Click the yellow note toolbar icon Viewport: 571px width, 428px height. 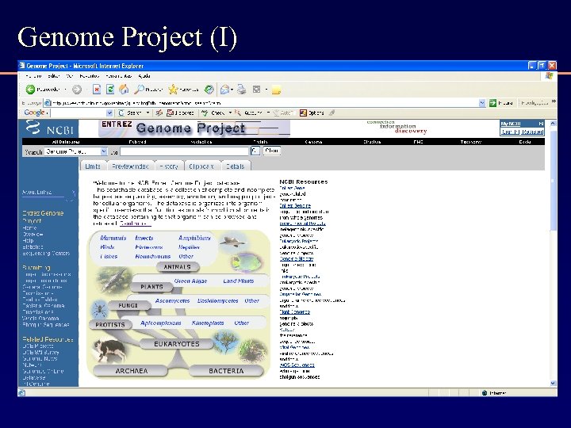coord(277,90)
